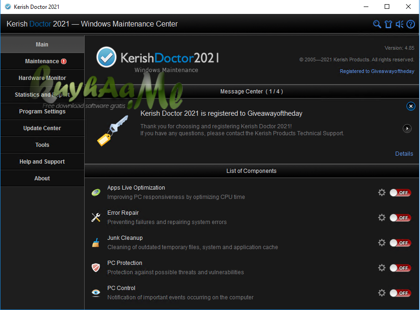This screenshot has height=310, width=420.
Task: Open the Update Center
Action: [x=42, y=128]
